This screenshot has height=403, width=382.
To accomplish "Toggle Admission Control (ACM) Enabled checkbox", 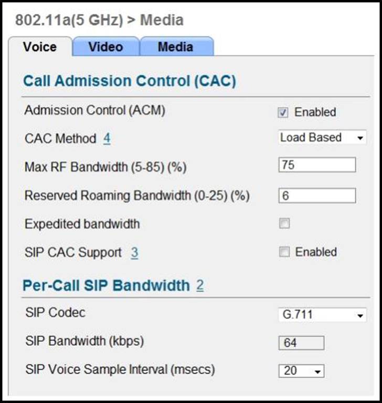I will [x=283, y=112].
